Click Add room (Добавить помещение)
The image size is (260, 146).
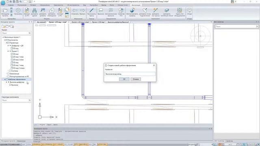(52, 13)
